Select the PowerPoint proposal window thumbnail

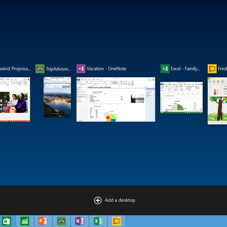(15, 99)
